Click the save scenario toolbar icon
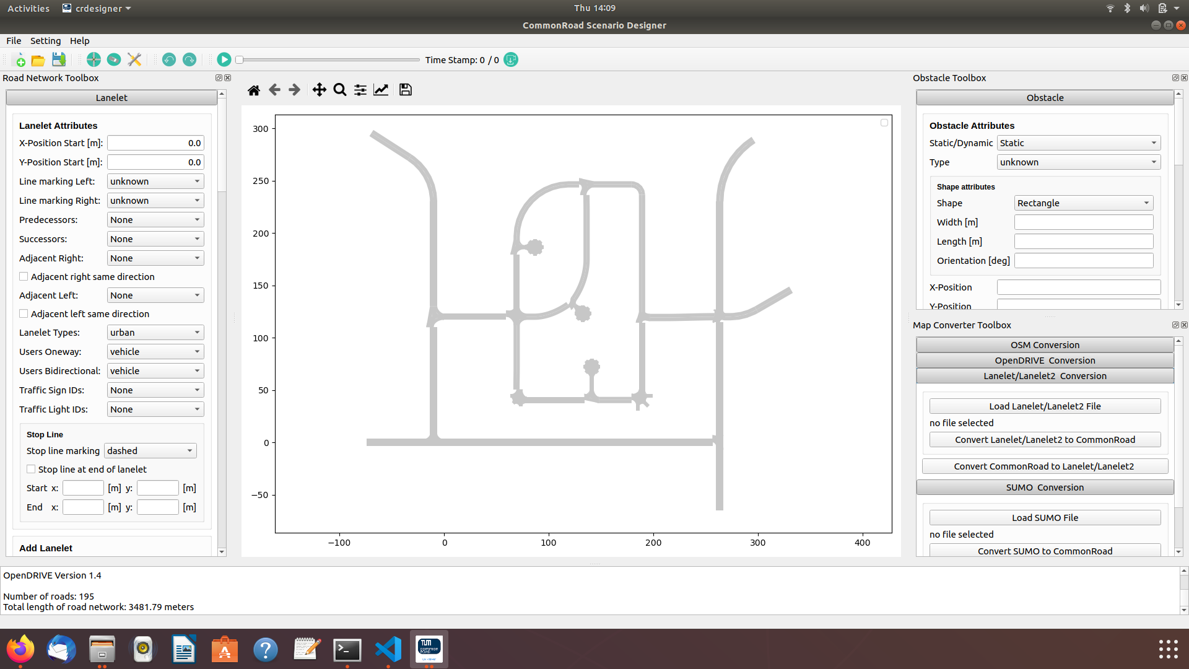The image size is (1189, 669). pyautogui.click(x=59, y=60)
